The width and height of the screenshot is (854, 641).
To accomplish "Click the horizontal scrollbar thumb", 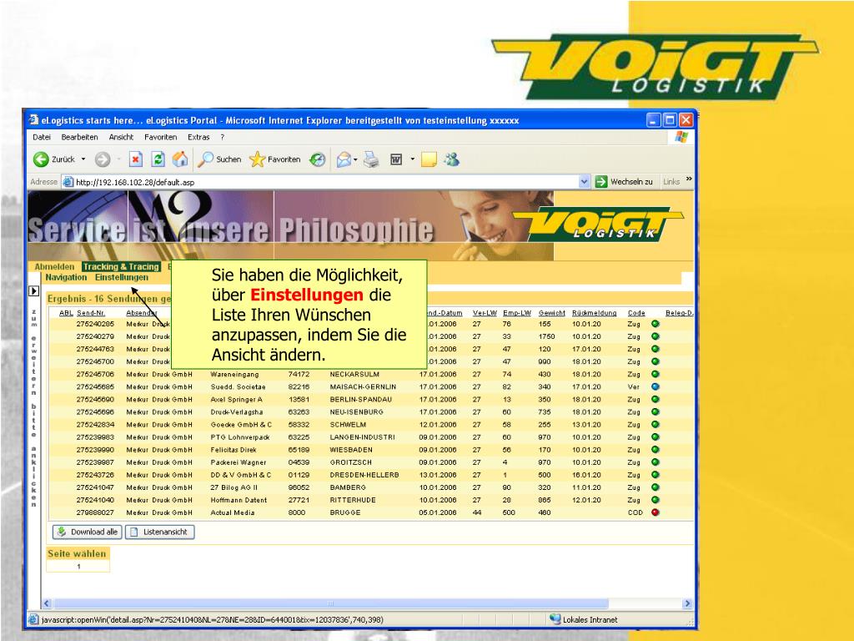I will tap(330, 603).
